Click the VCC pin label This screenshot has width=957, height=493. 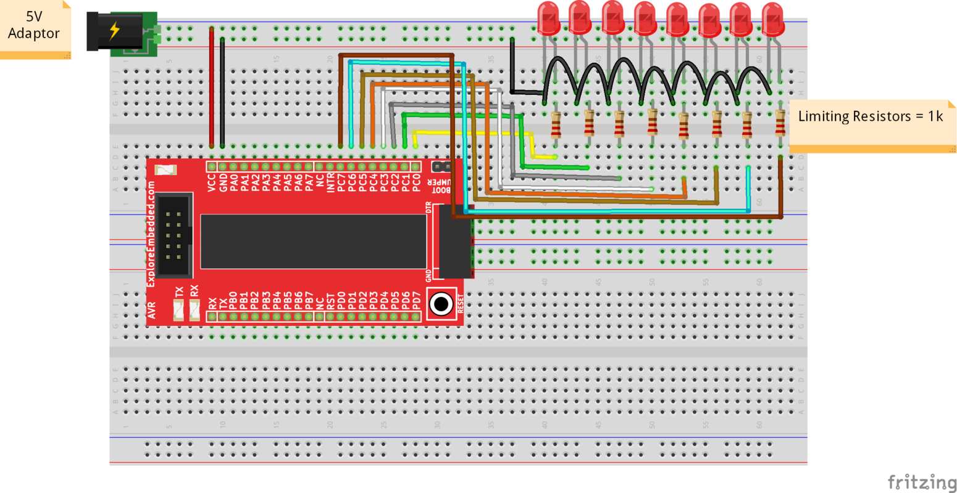(x=212, y=183)
